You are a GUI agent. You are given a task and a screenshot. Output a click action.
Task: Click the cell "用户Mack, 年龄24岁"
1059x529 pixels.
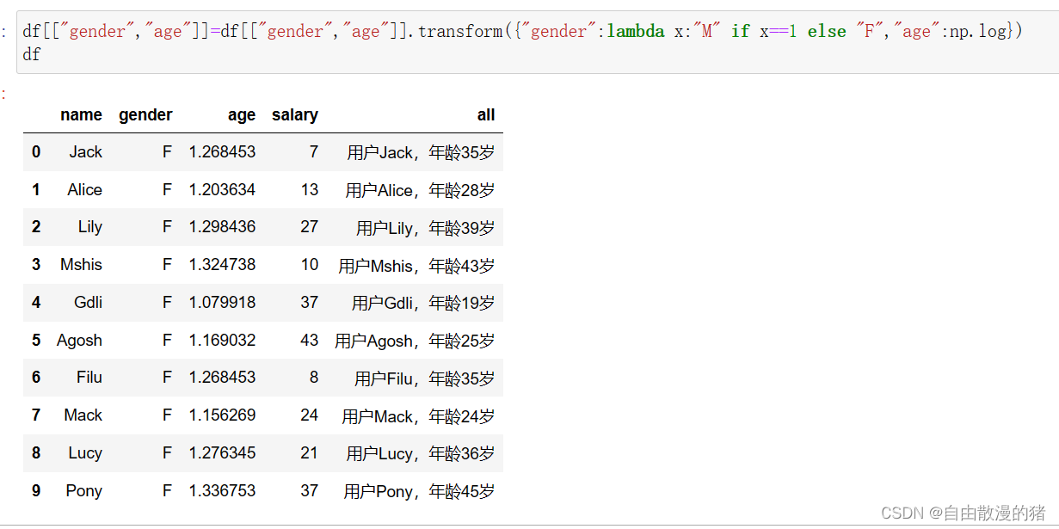419,416
